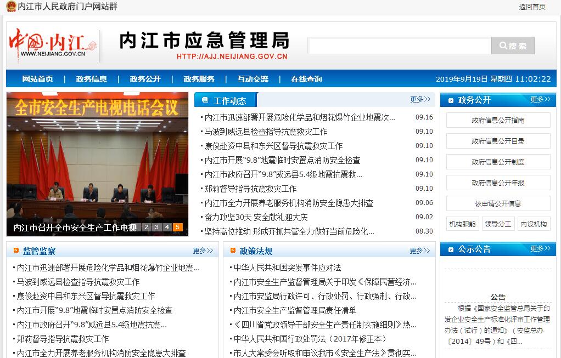Open the 政务信息 navigation menu item
Screen dimensions: 561x358
[x=92, y=79]
